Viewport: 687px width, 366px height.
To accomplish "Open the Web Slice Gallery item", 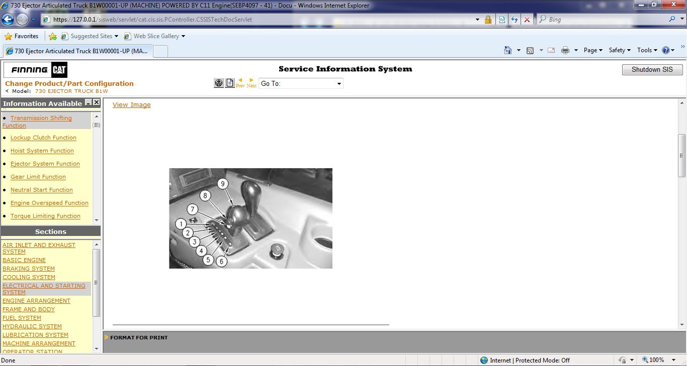I will point(154,36).
